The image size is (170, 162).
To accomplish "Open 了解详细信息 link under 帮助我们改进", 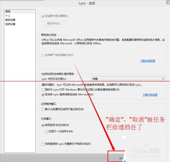I will click(x=148, y=61).
